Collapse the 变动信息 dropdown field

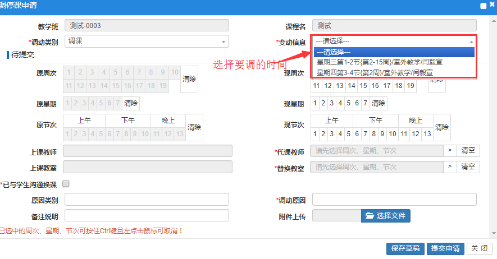(393, 41)
